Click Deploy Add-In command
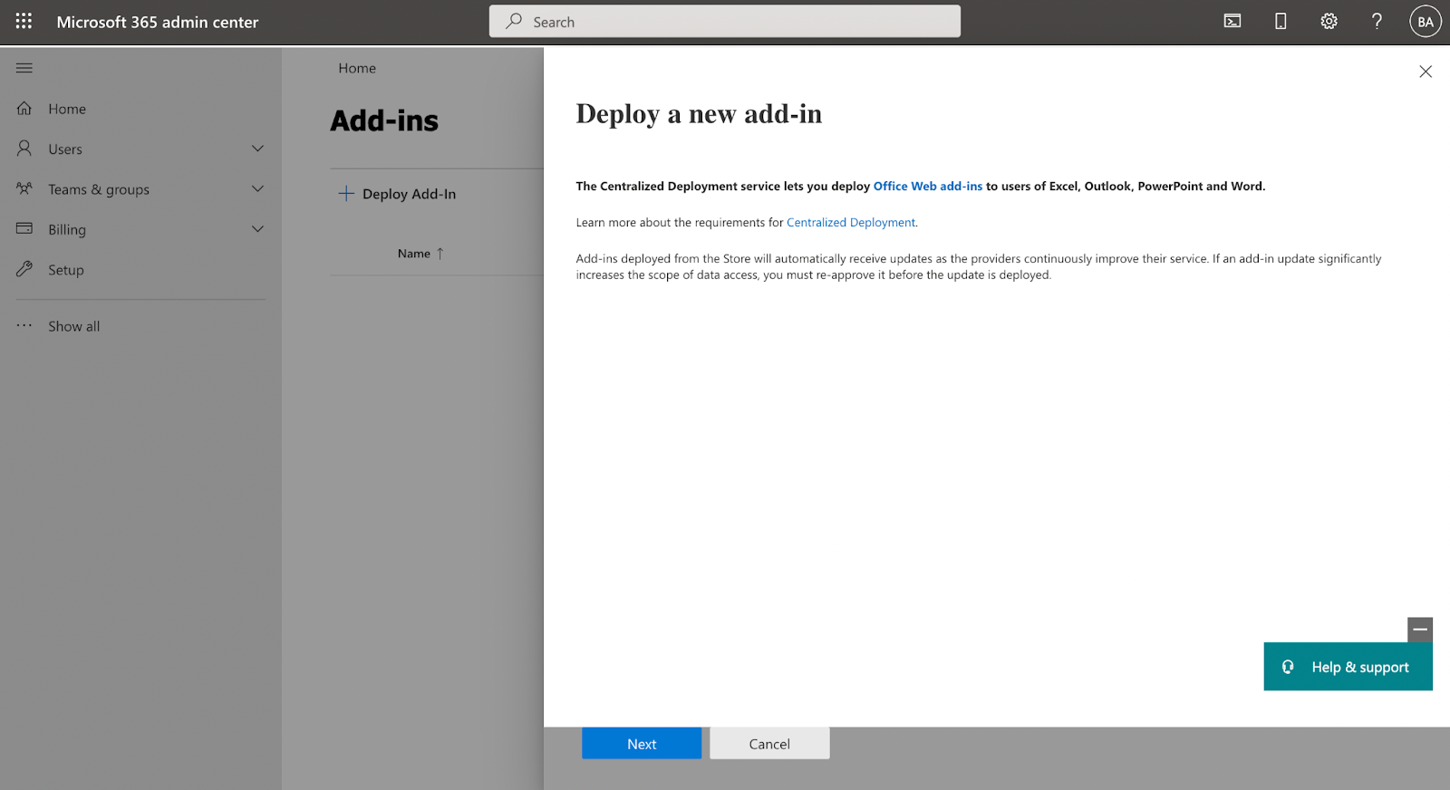 coord(398,193)
